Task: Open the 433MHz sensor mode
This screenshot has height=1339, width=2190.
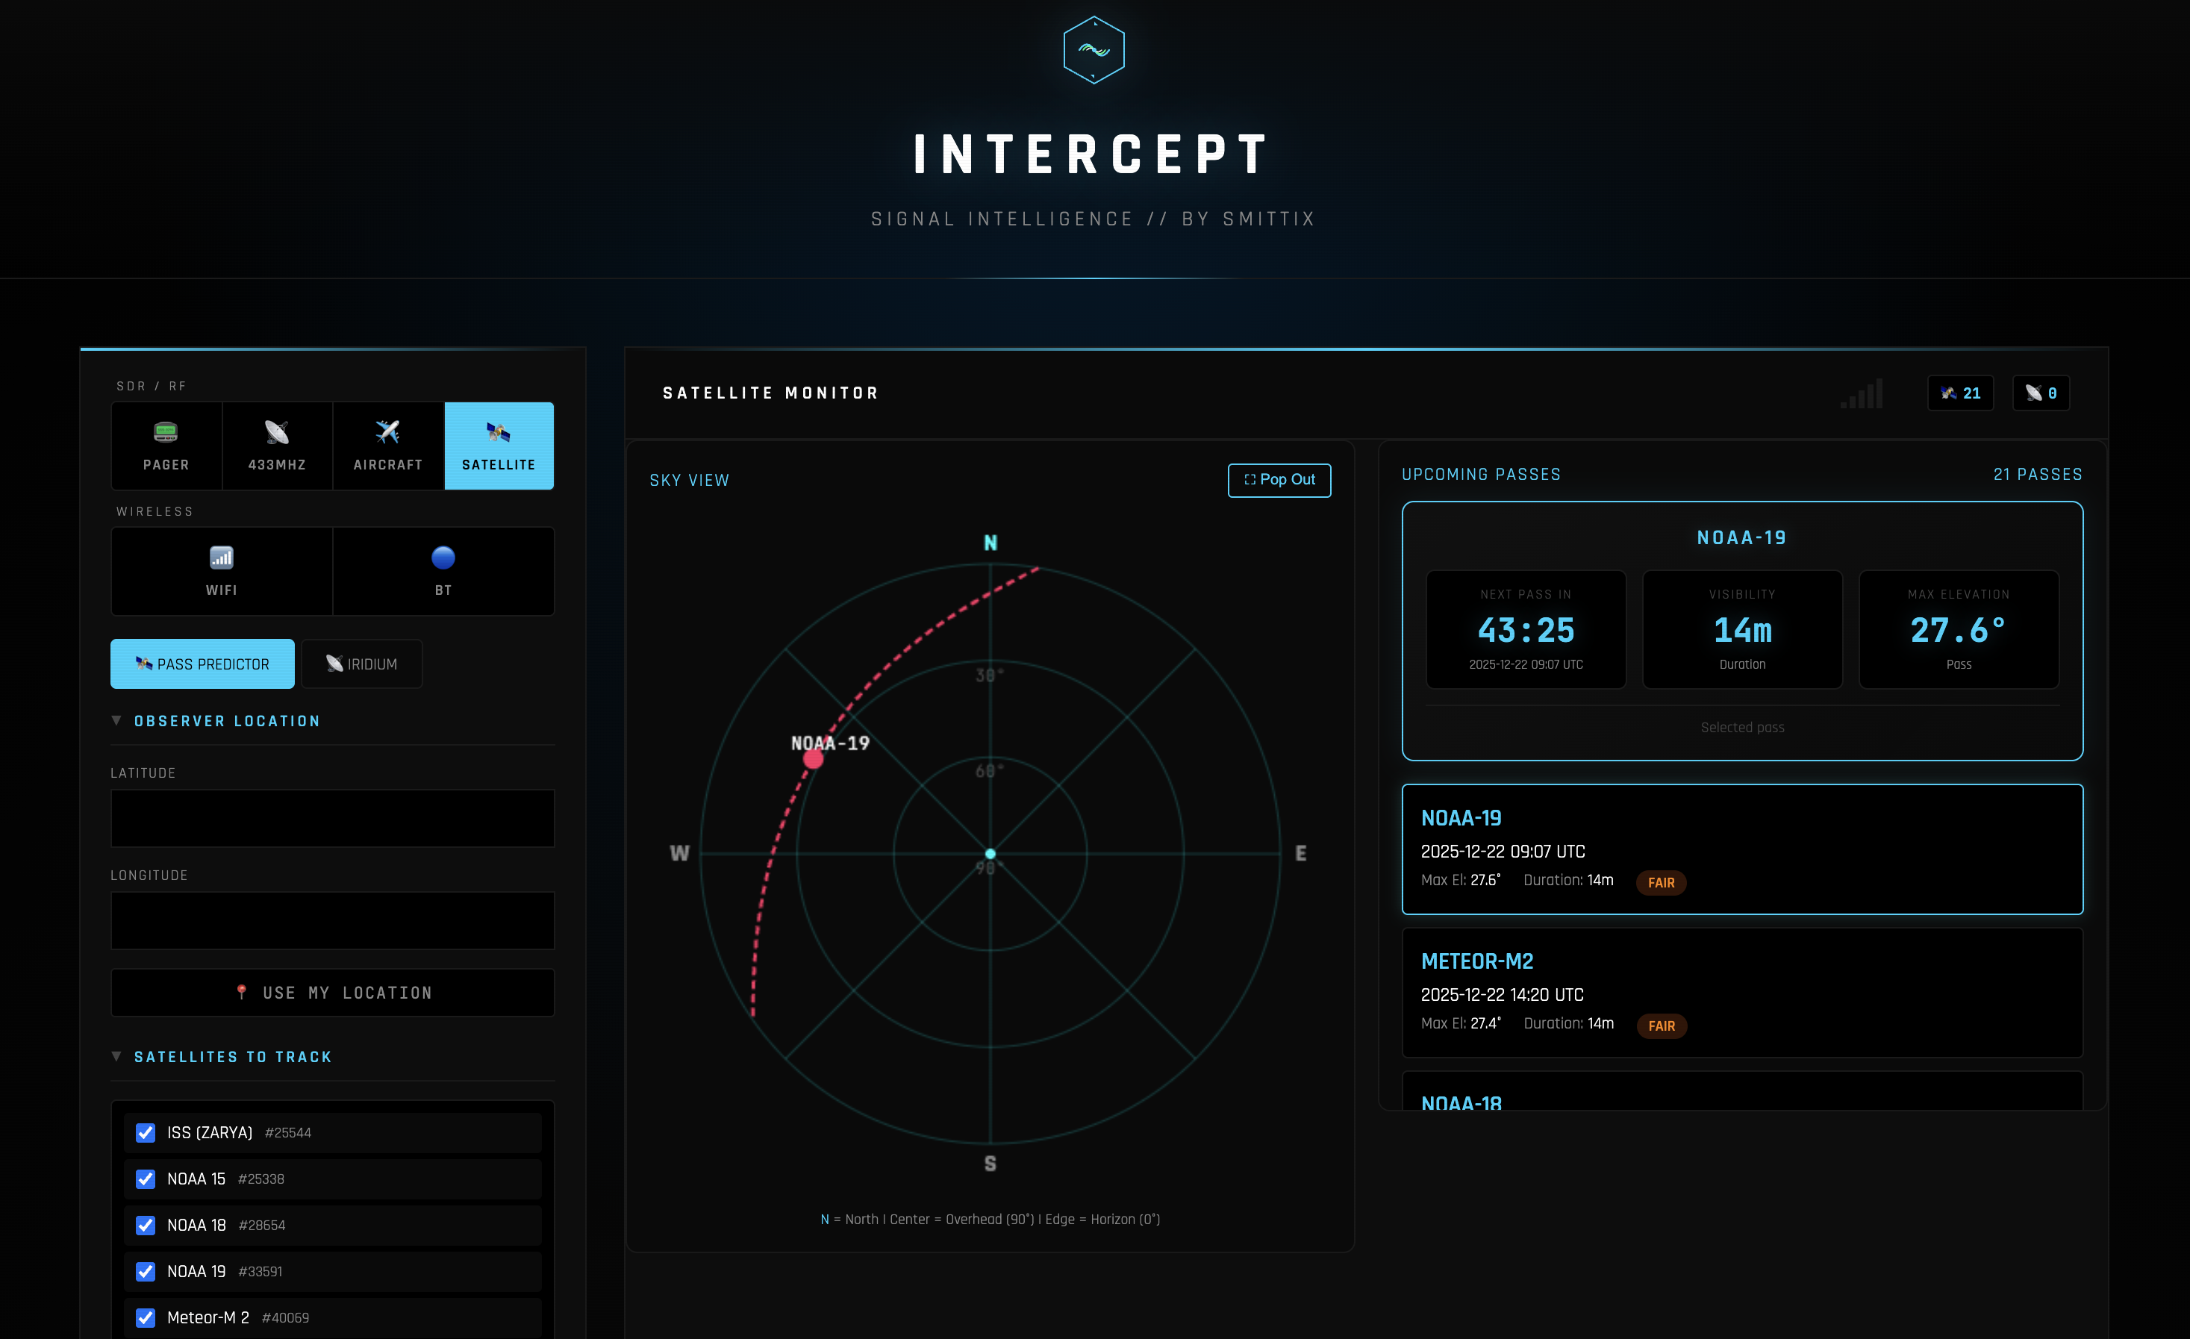Action: [x=278, y=445]
